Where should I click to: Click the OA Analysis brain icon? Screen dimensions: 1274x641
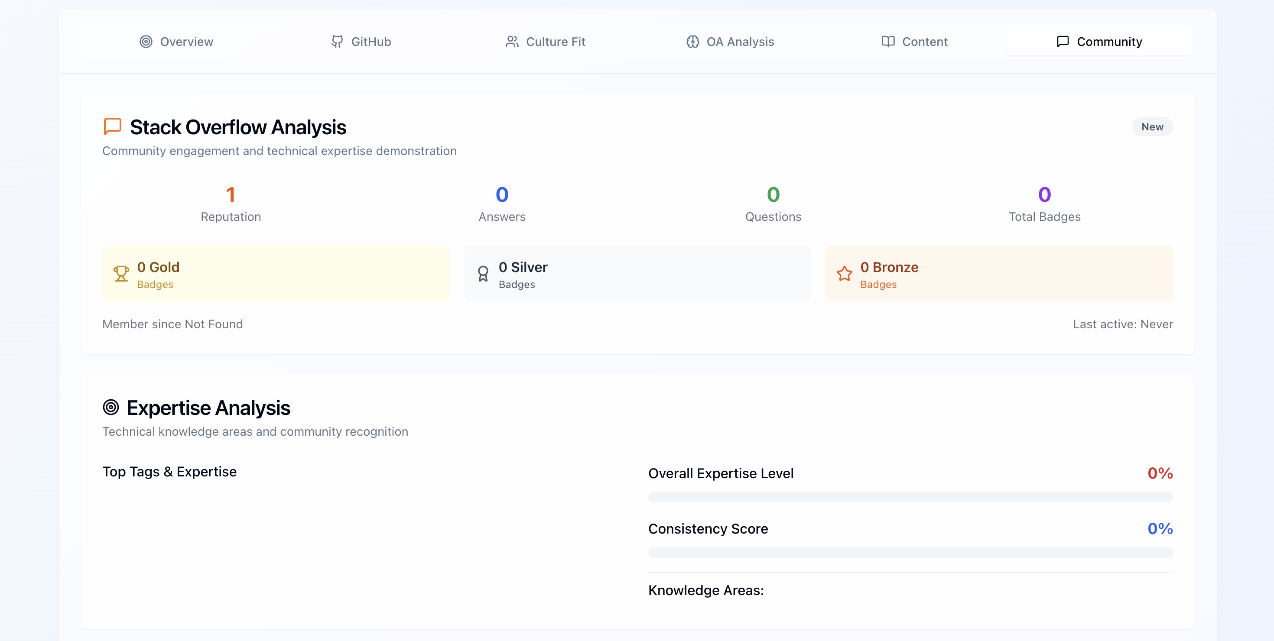point(692,42)
